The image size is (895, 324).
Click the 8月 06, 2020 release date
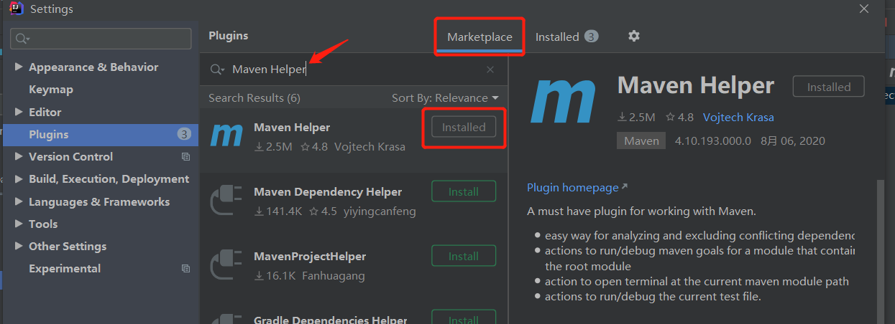pos(793,141)
